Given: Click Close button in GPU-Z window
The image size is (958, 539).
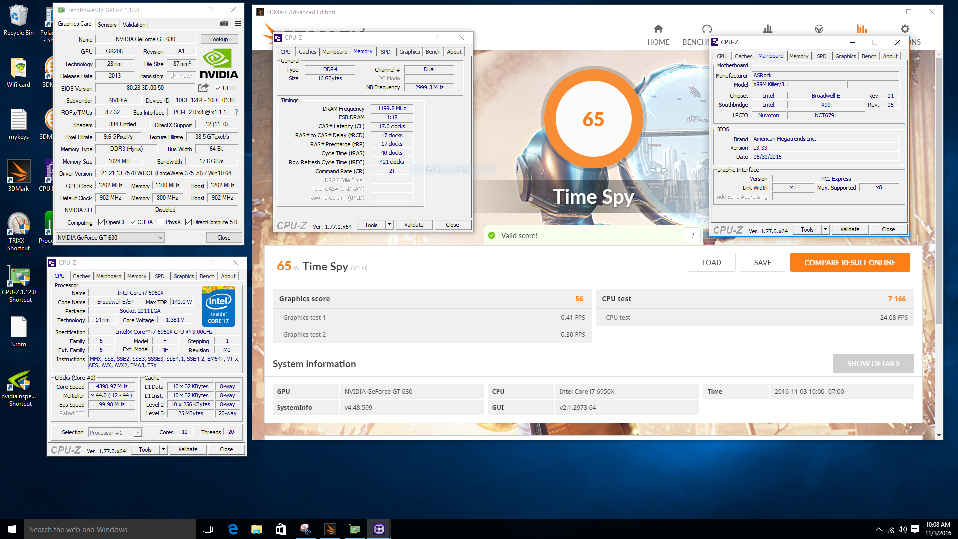Looking at the screenshot, I should coord(224,238).
